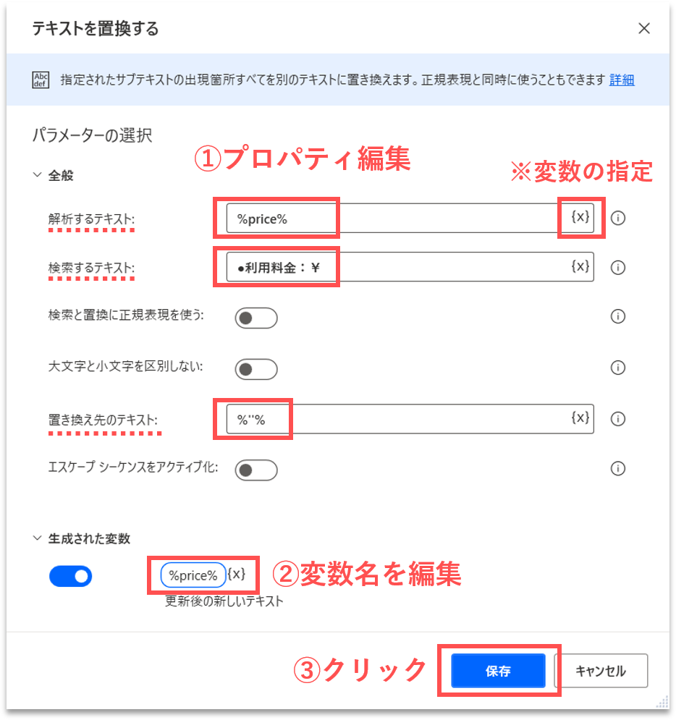This screenshot has height=720, width=676.
Task: Enable エスケープ シーケンスをアクティブ化 toggle
Action: [x=255, y=470]
